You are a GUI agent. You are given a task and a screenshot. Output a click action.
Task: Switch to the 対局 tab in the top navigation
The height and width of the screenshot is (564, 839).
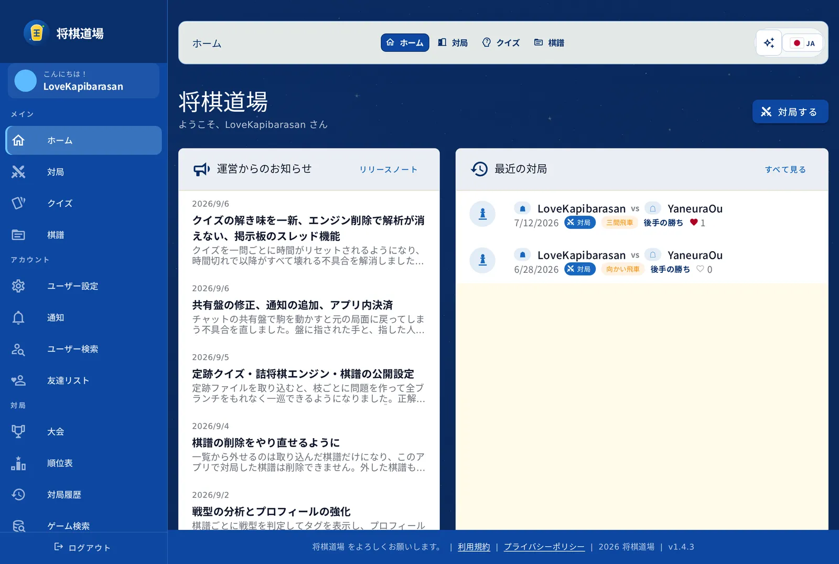[x=453, y=43]
